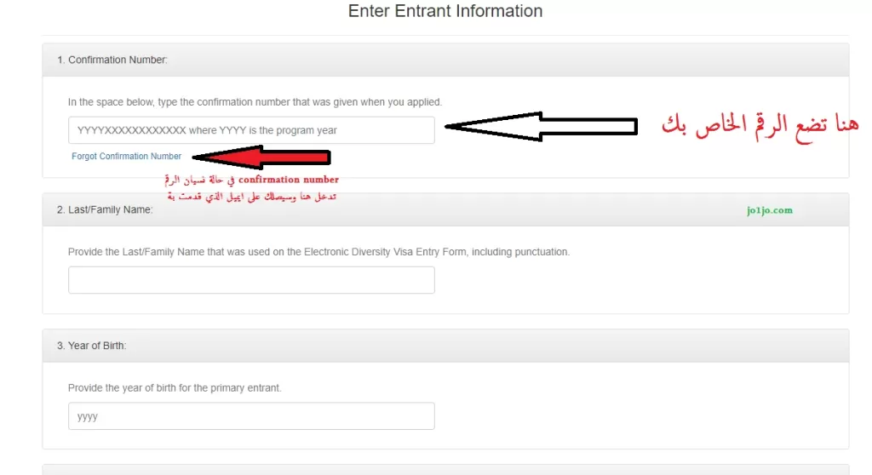The image size is (872, 475).
Task: Click the small red 'confirmation number' Arabic note
Action: point(251,180)
